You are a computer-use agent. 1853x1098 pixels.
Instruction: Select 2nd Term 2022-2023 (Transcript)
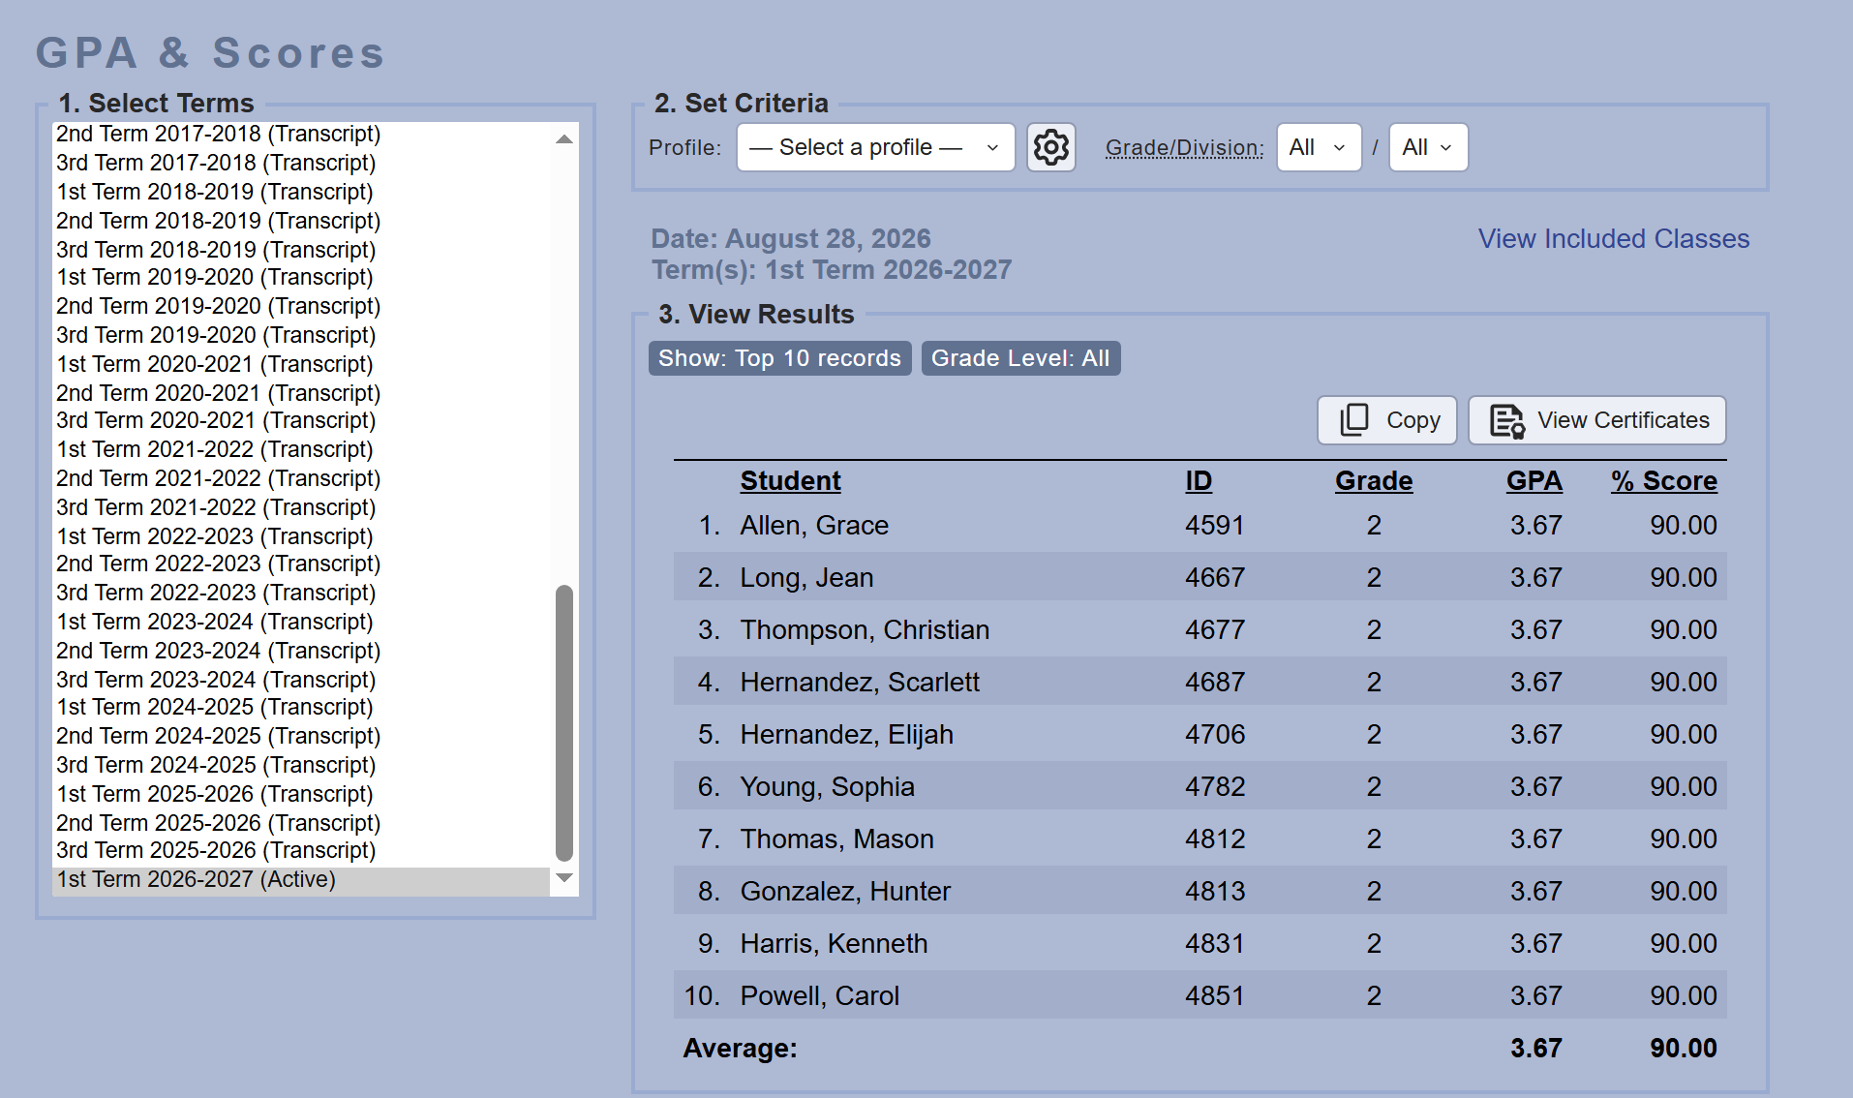[301, 564]
